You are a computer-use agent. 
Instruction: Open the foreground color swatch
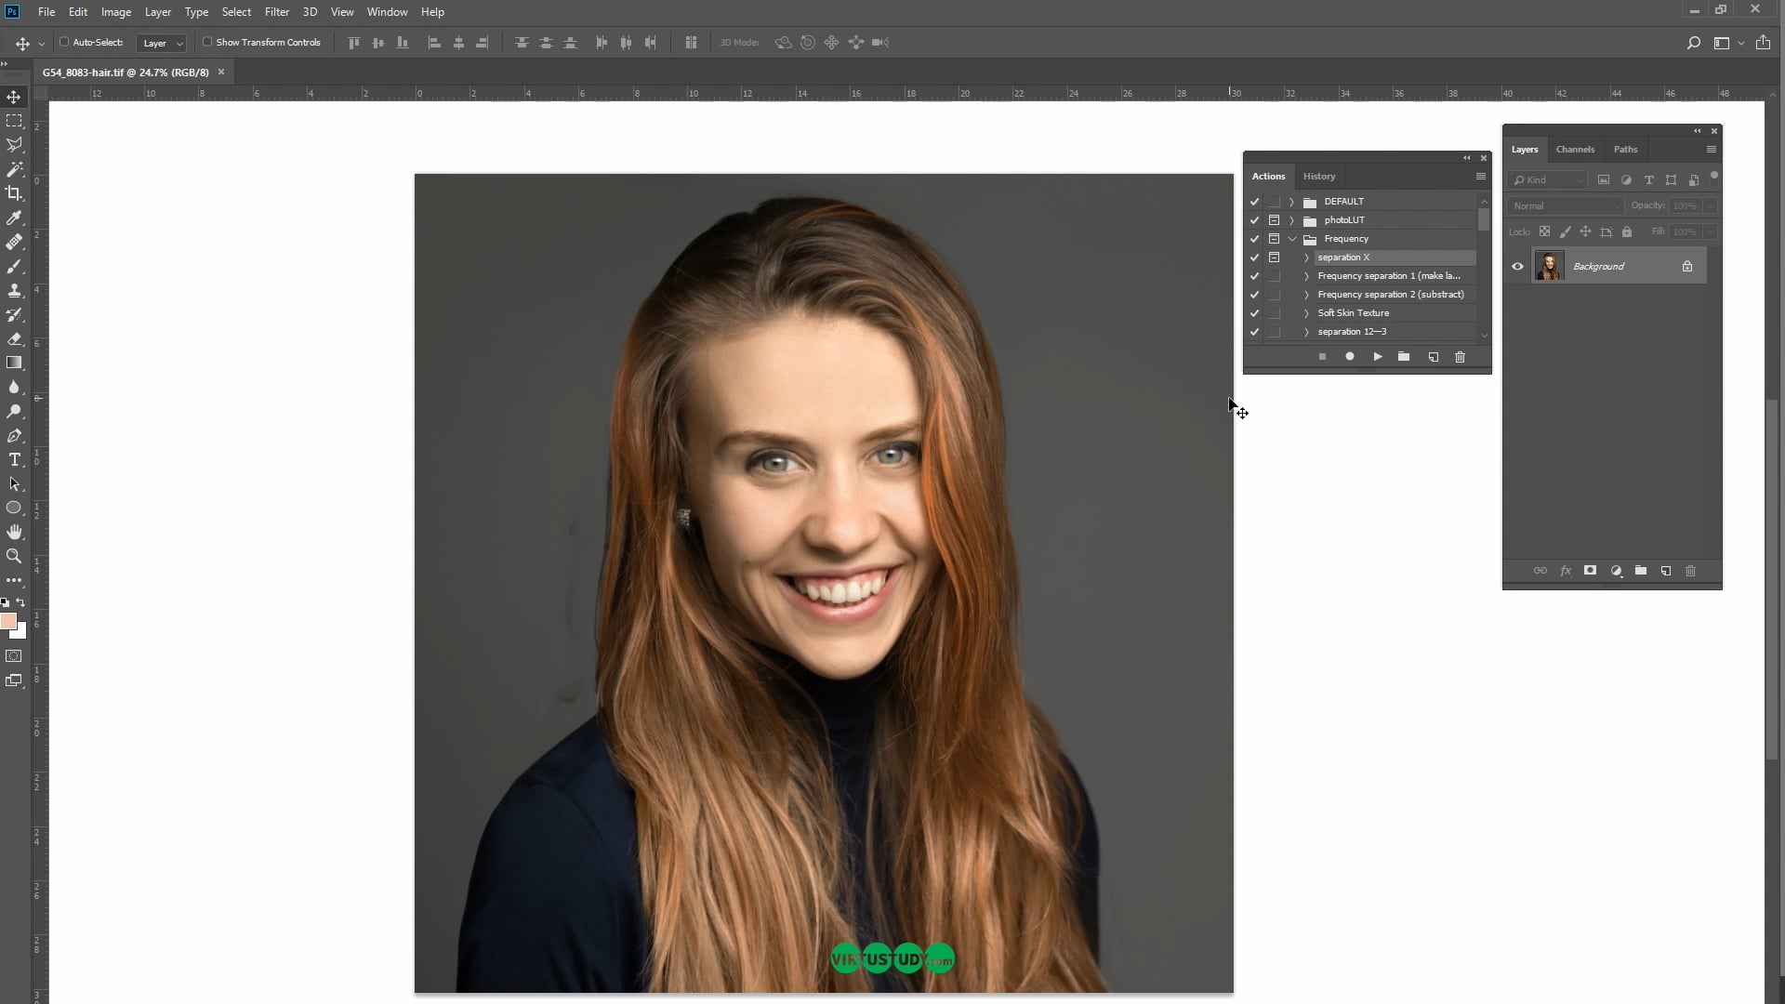pyautogui.click(x=8, y=622)
